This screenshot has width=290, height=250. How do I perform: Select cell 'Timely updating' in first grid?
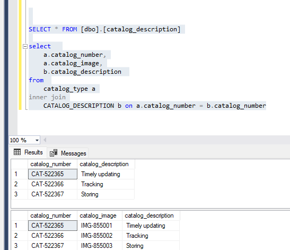[x=106, y=174]
